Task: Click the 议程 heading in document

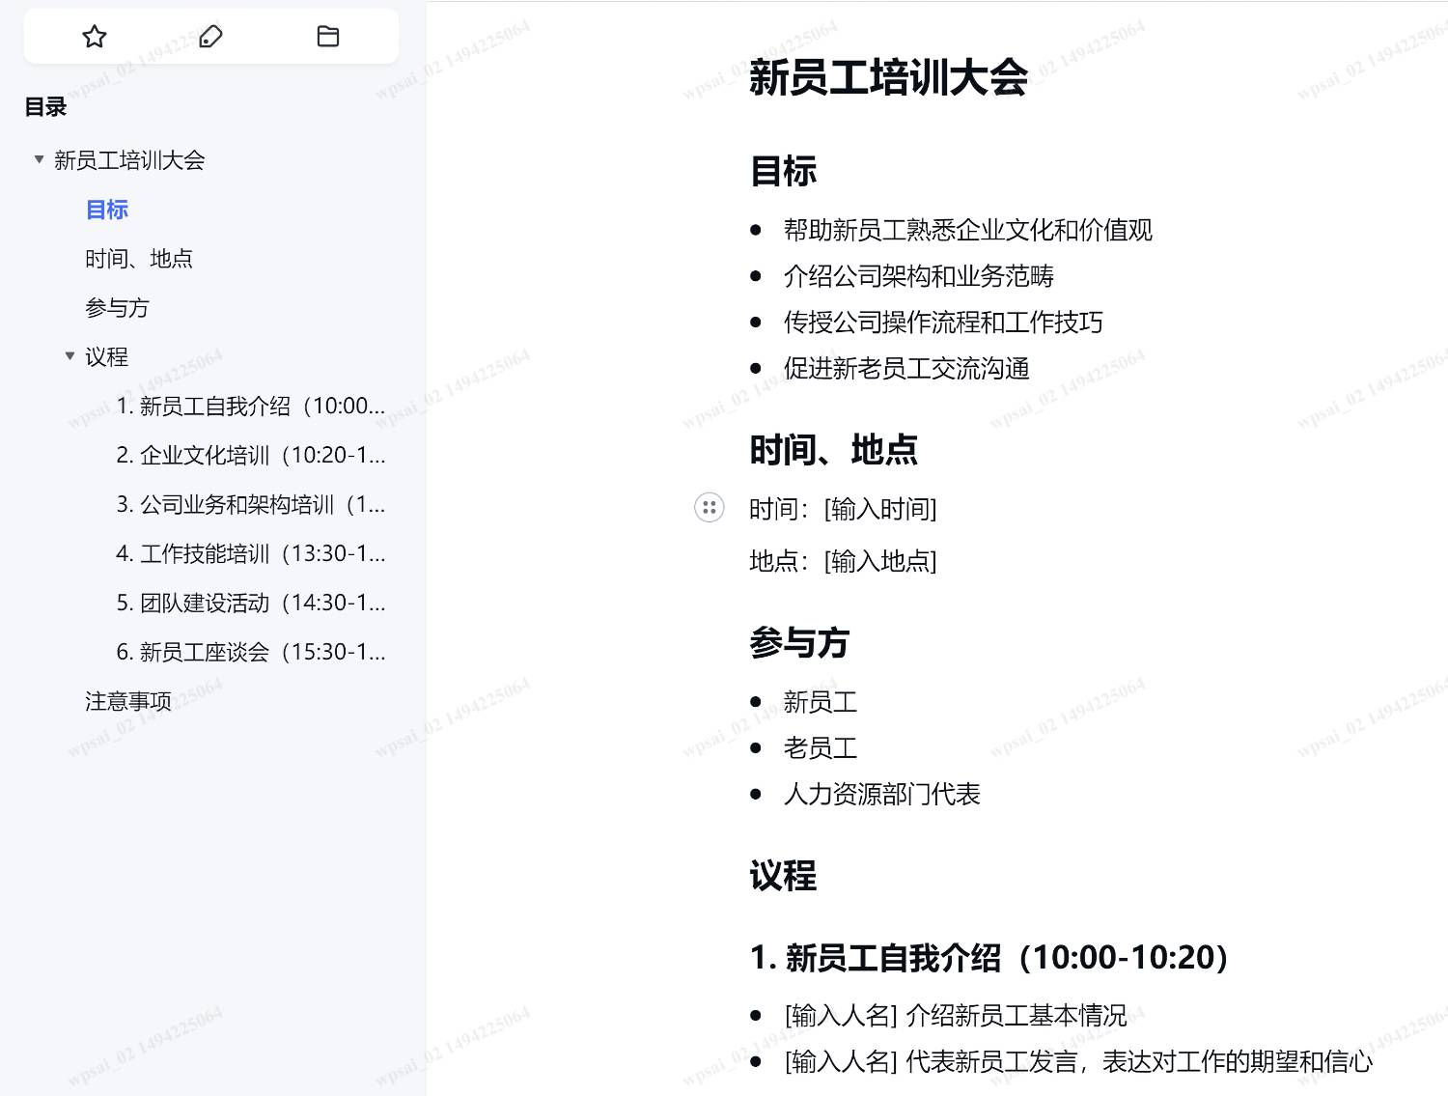Action: (x=783, y=876)
